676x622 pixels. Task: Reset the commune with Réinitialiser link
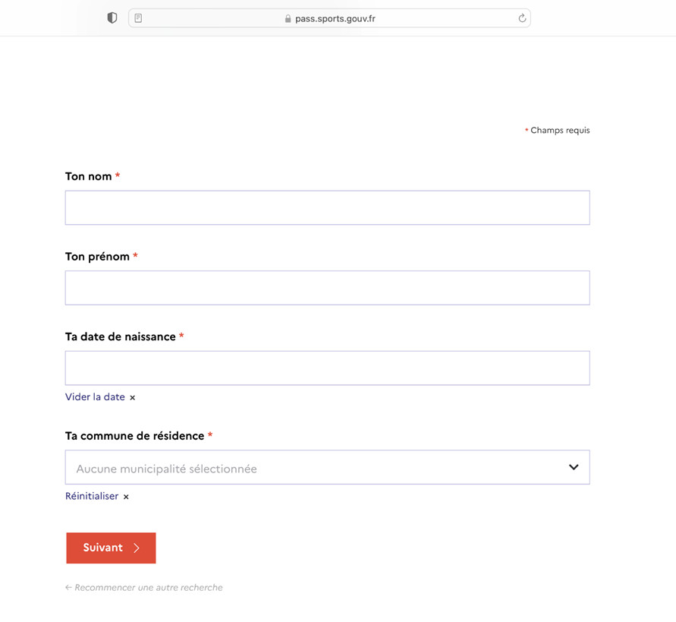(x=92, y=496)
